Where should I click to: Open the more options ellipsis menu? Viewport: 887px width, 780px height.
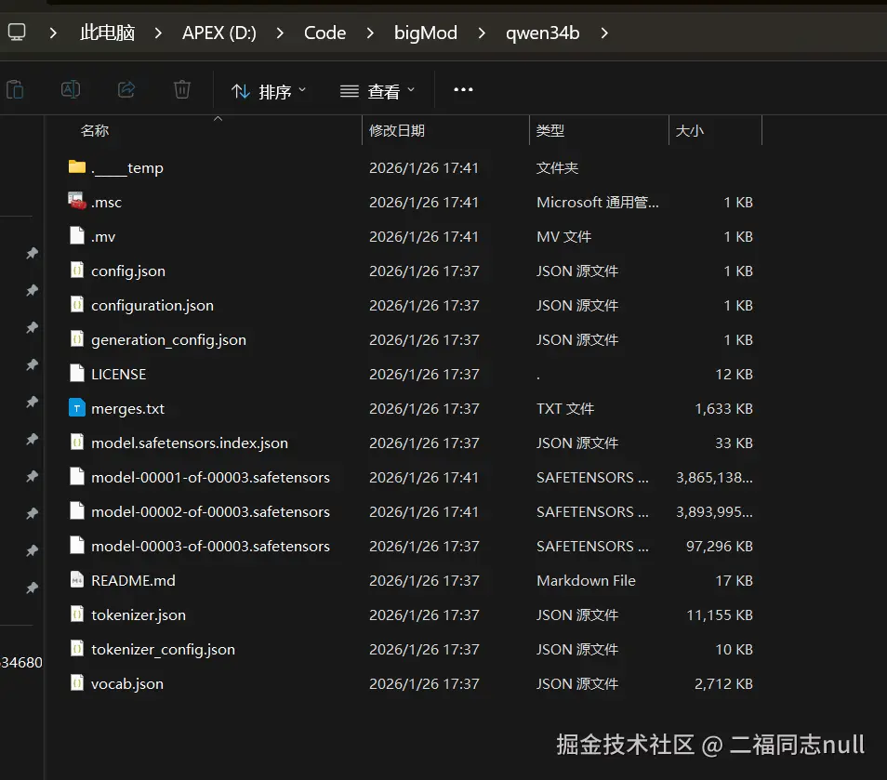tap(463, 89)
